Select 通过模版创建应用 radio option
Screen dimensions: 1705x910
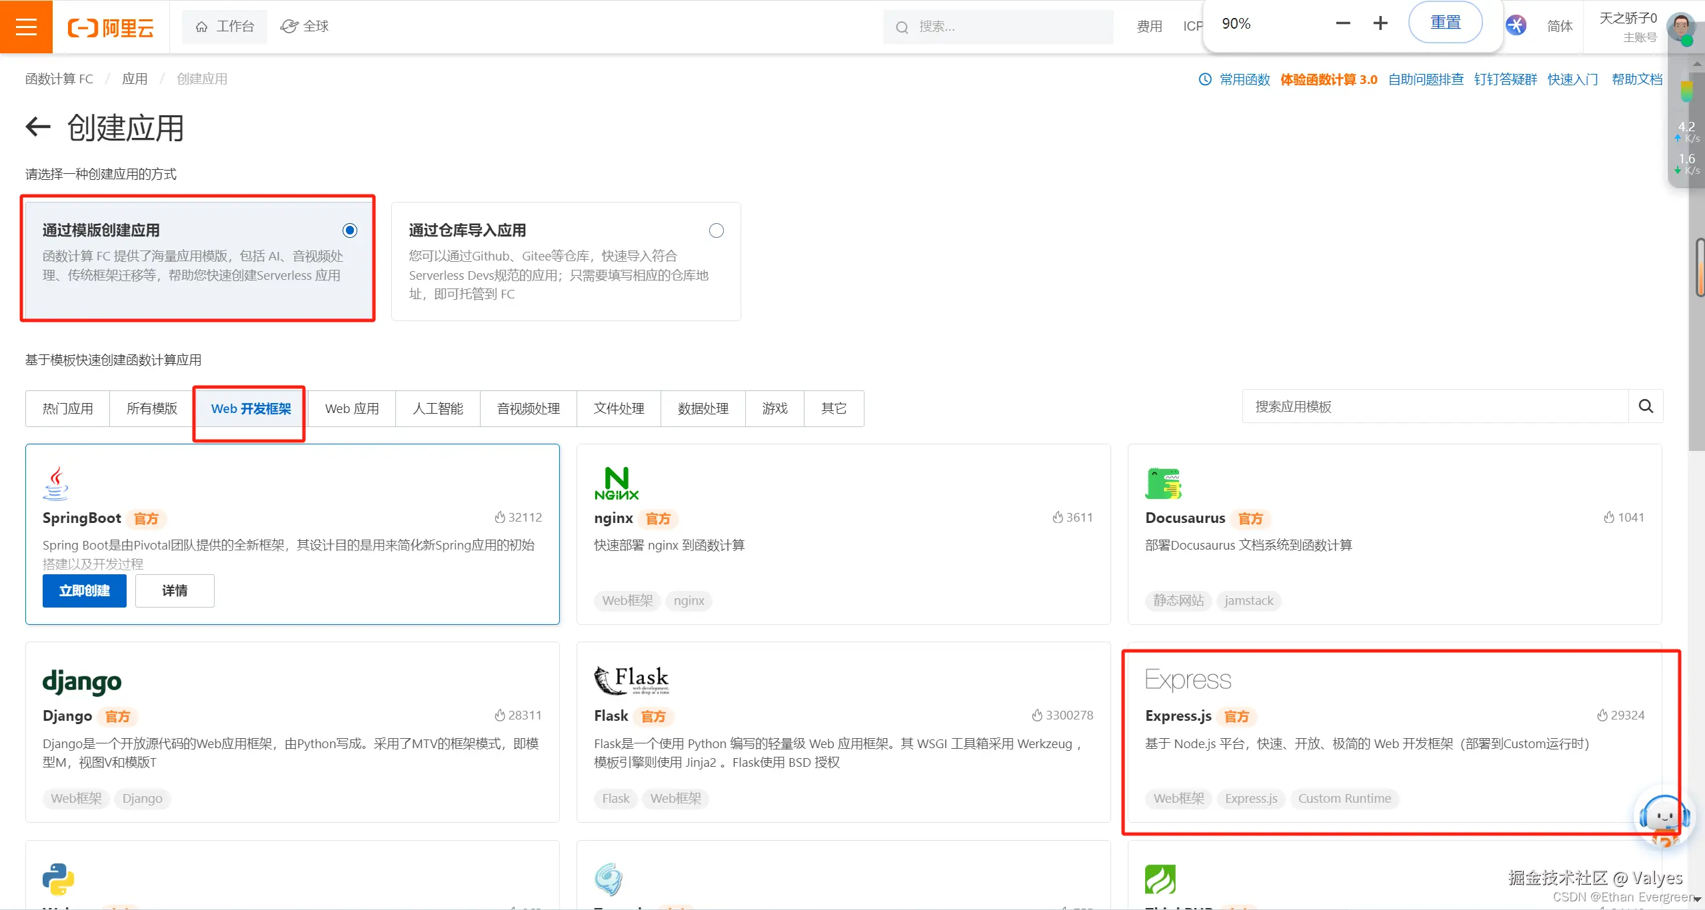tap(350, 230)
